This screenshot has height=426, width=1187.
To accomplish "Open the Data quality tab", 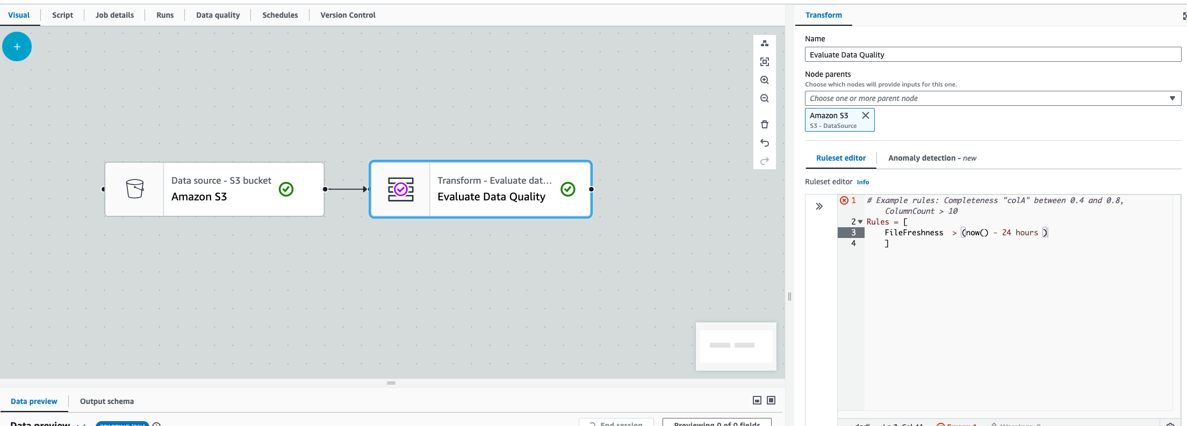I will pos(218,15).
